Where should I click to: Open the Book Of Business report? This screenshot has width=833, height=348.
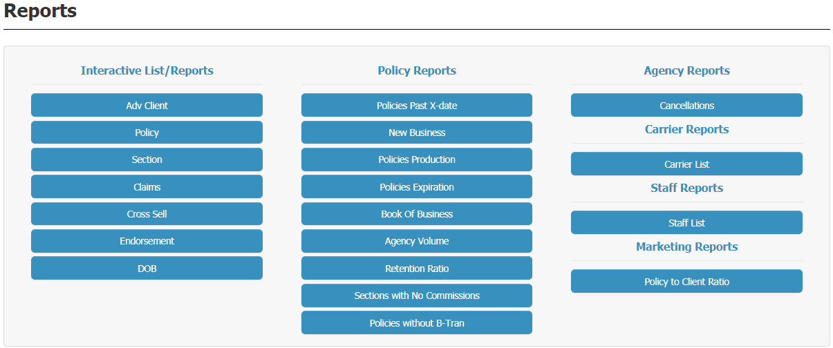pyautogui.click(x=417, y=214)
